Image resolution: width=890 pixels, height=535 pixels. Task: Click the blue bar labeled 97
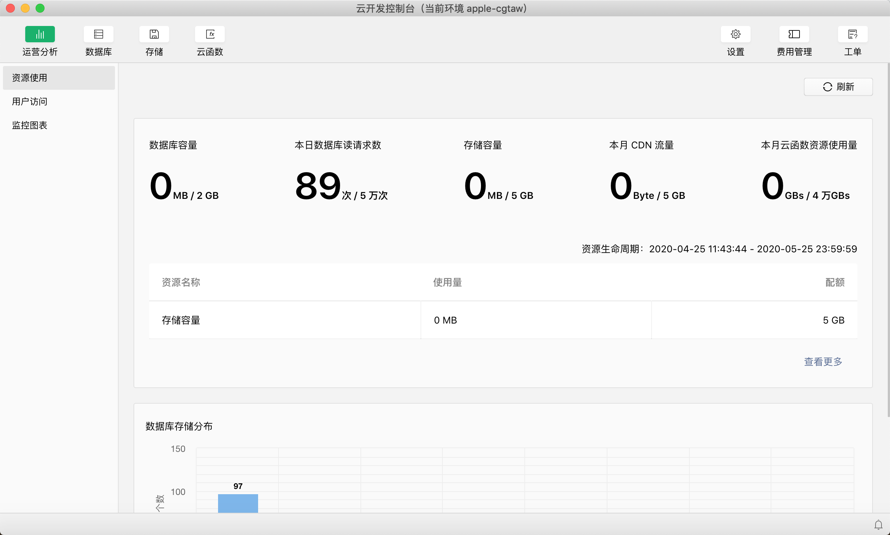(x=238, y=503)
